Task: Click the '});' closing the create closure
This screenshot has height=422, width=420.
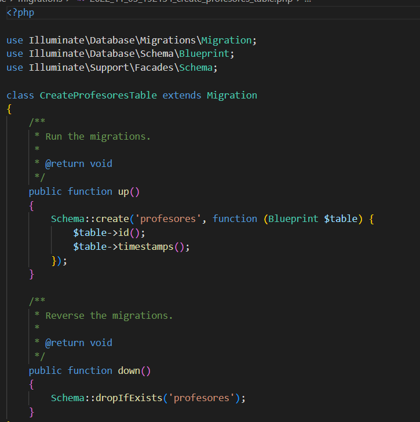Action: pyautogui.click(x=59, y=261)
